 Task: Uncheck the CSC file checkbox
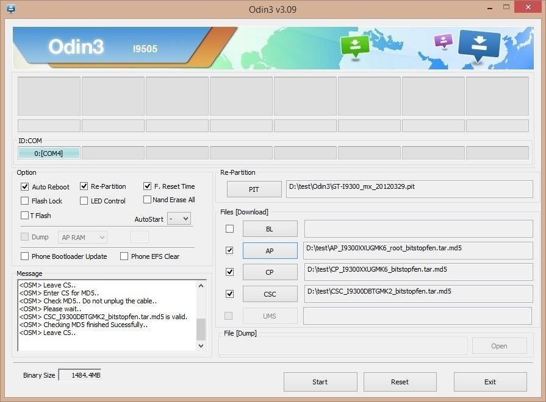pyautogui.click(x=229, y=294)
